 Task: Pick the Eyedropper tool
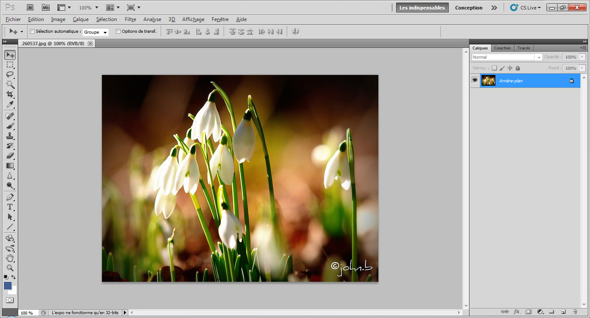[x=10, y=105]
